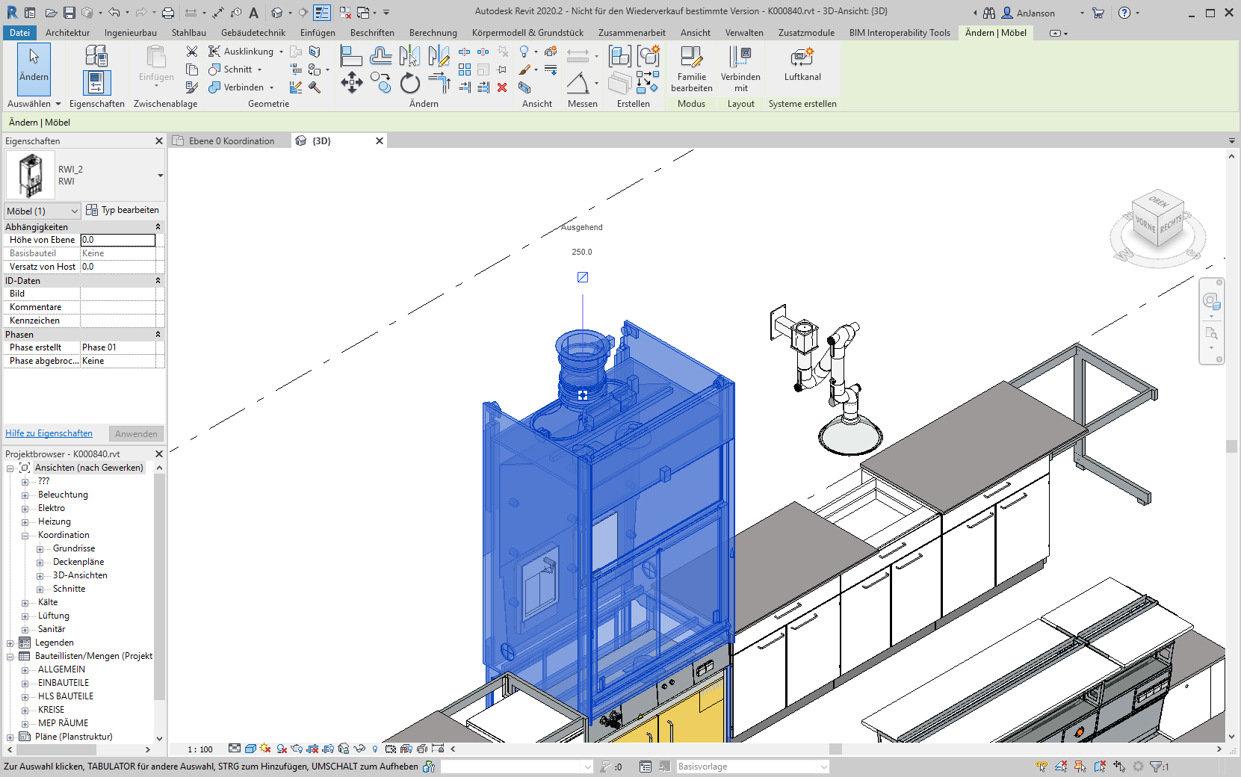Click the 1 : 100 view scale
Image resolution: width=1241 pixels, height=777 pixels.
[200, 749]
